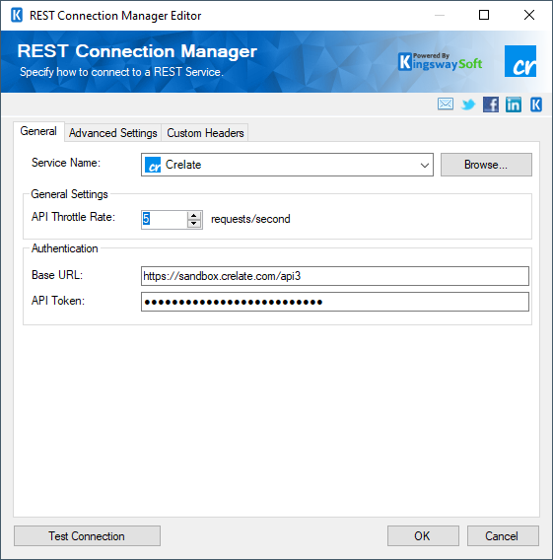The image size is (553, 560).
Task: Open the email contact icon
Action: point(446,105)
